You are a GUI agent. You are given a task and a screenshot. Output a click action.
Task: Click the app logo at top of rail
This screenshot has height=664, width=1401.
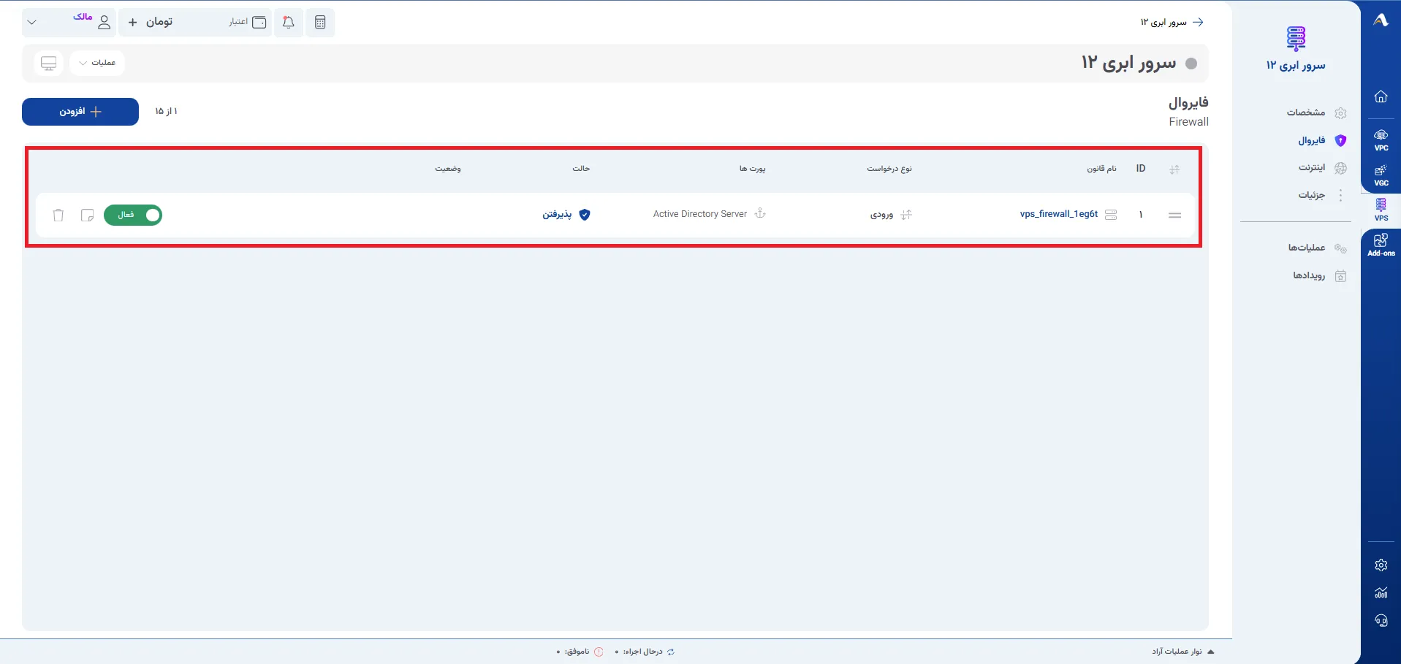tap(1381, 20)
